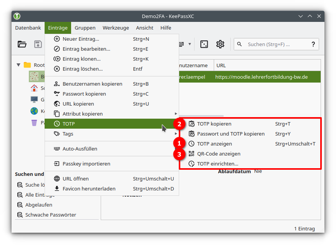Collapse the Root group tree arrow
336x245 pixels.
click(18, 65)
